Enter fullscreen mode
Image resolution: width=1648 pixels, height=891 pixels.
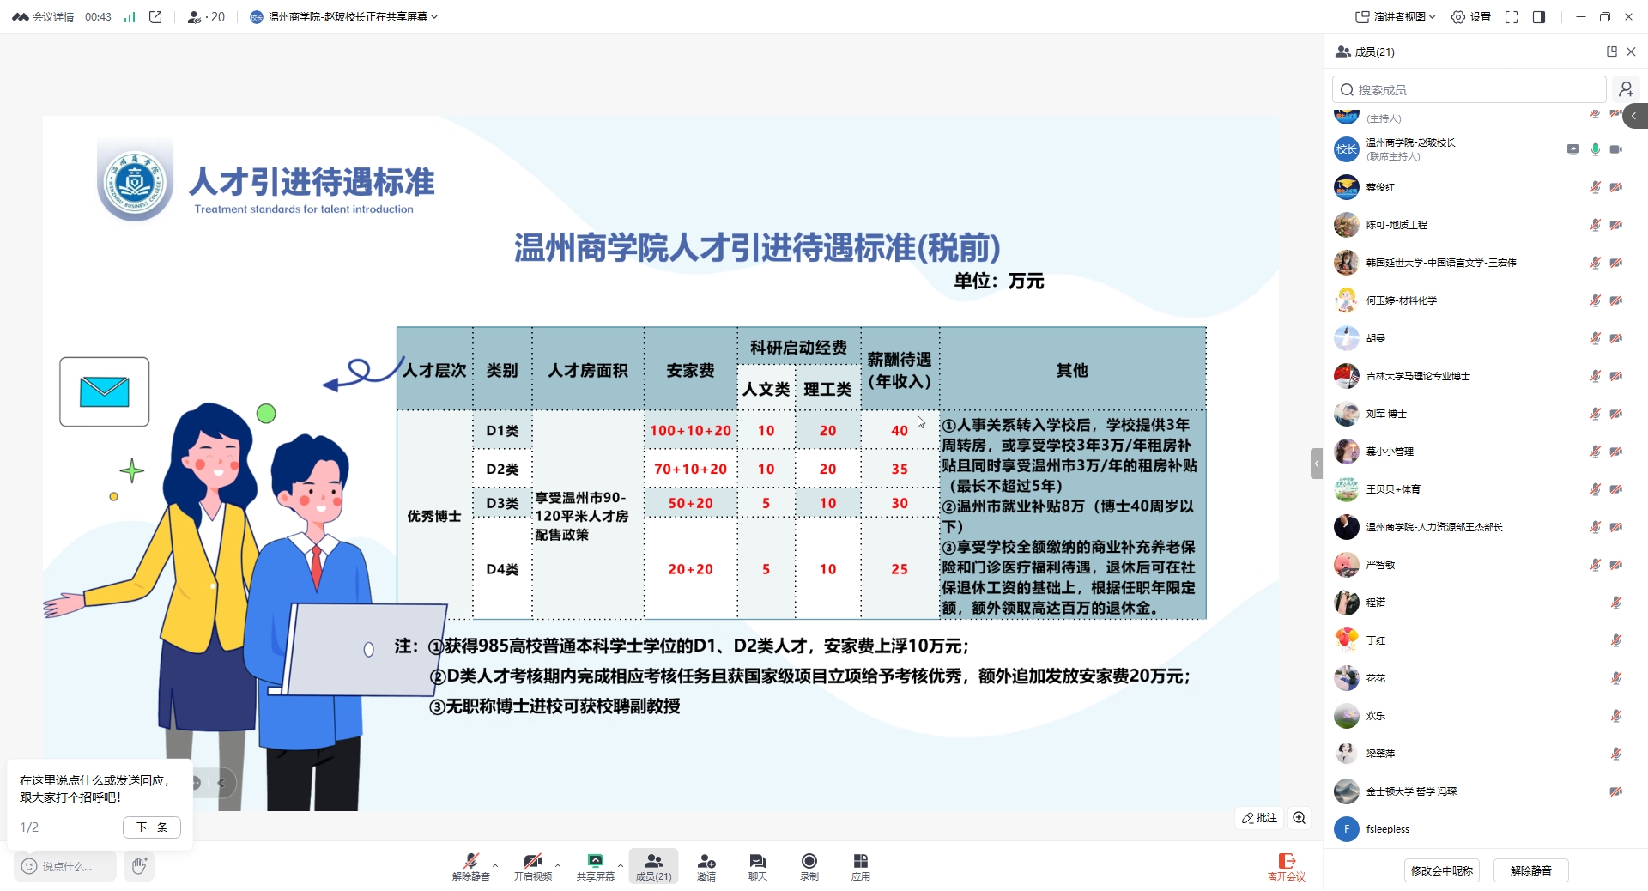tap(1512, 16)
